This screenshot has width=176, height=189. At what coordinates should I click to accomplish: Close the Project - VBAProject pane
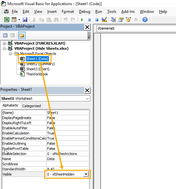click(87, 27)
